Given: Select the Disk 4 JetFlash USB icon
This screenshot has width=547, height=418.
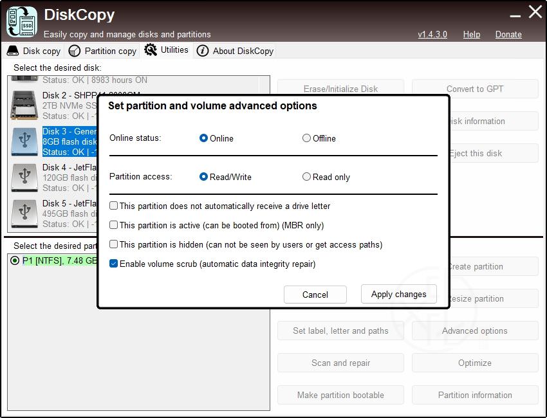Looking at the screenshot, I should pyautogui.click(x=24, y=177).
